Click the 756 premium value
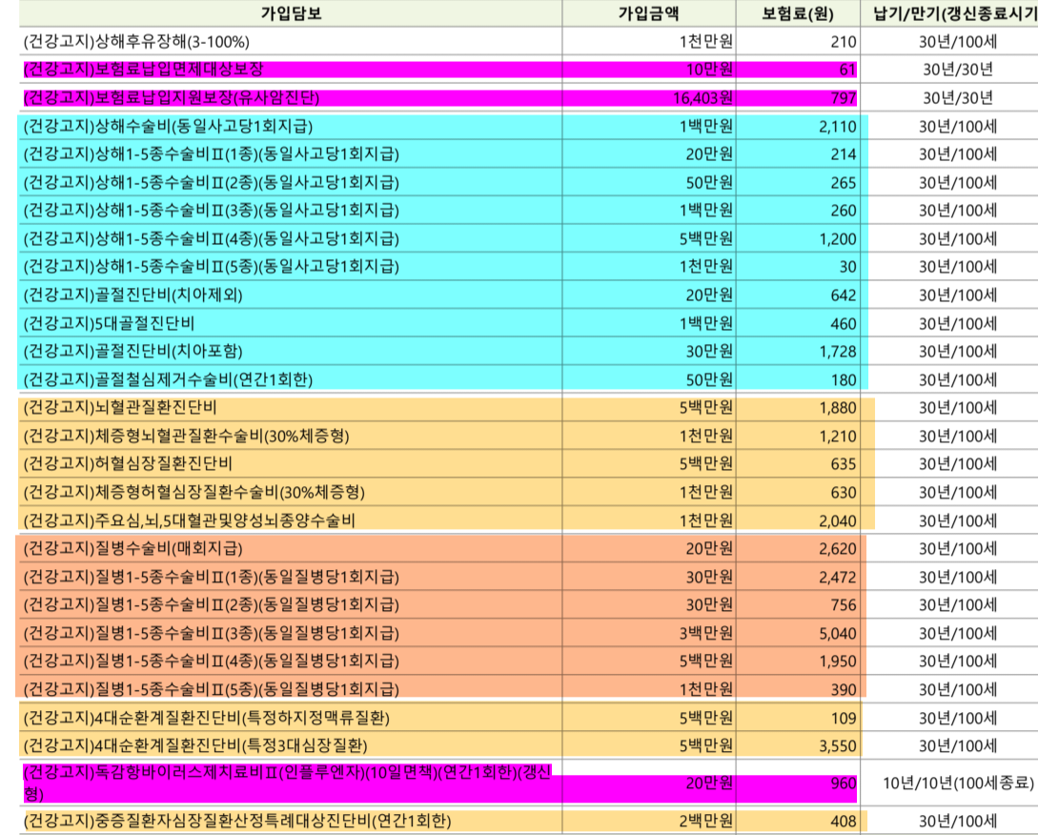 click(x=844, y=605)
